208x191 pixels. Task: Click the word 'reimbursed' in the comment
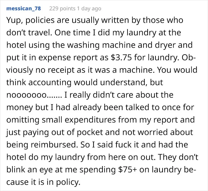54,144
